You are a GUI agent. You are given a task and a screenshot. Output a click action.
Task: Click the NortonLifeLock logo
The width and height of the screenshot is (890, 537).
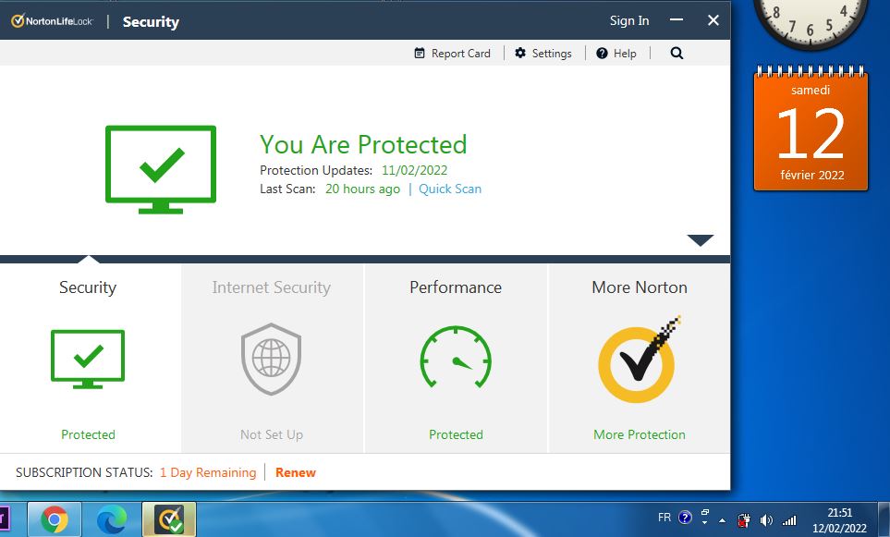(53, 21)
